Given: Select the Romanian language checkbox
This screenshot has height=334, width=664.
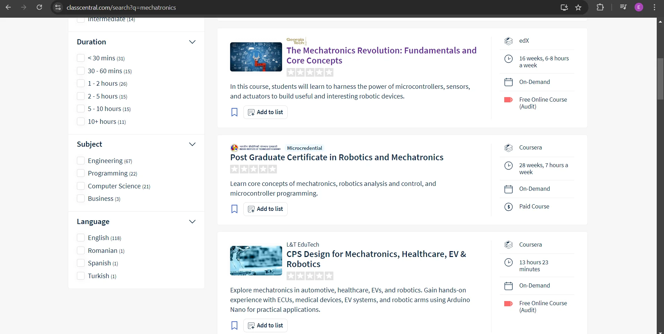Looking at the screenshot, I should pos(81,250).
